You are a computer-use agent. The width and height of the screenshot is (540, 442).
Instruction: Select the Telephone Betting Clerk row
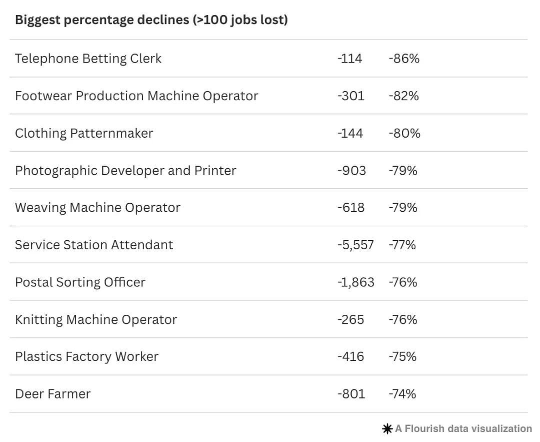(268, 59)
